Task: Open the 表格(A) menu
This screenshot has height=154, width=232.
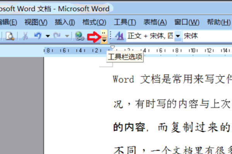Action: tap(155, 22)
